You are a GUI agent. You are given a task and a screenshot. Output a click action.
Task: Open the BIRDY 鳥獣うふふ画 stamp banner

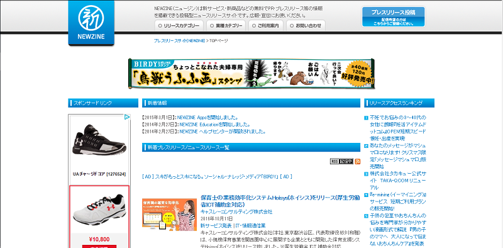click(251, 74)
